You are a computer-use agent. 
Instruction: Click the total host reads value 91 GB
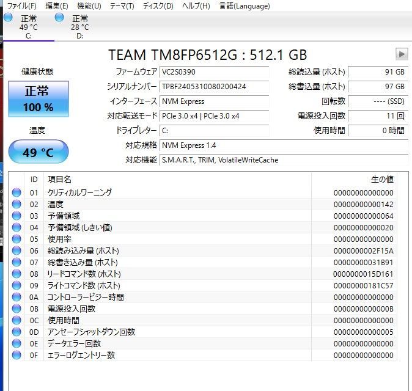tap(378, 72)
